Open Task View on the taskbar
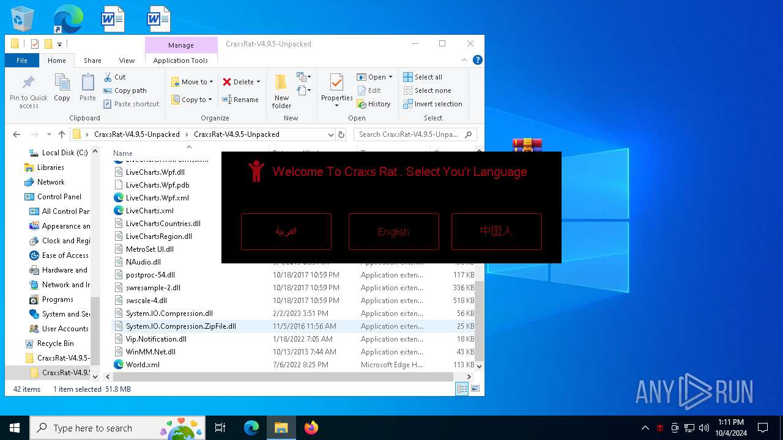This screenshot has height=440, width=783. pos(220,428)
